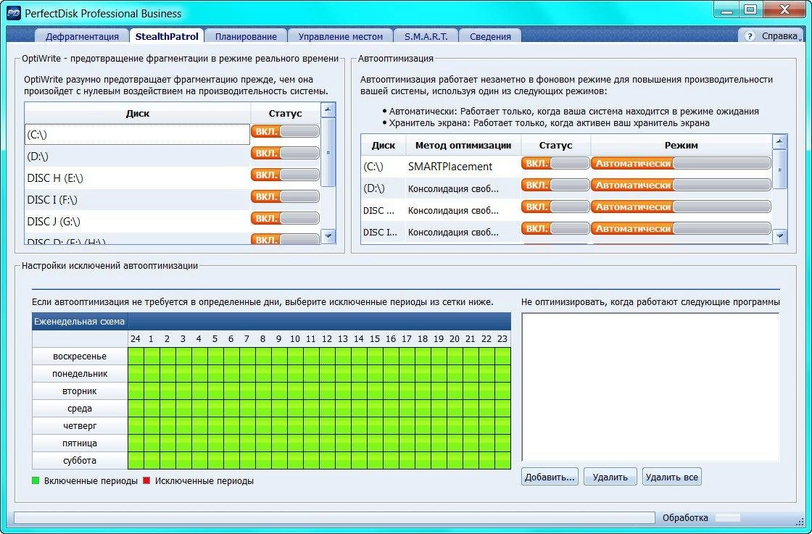
Task: Click the green Включенные периоды legend square
Action: [x=36, y=480]
